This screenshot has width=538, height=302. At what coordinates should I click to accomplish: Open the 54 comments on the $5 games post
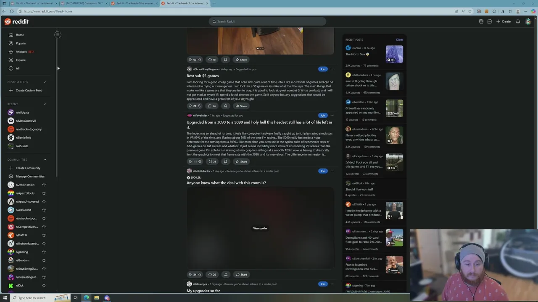212,106
